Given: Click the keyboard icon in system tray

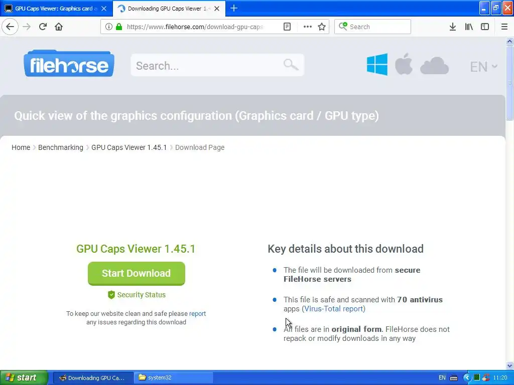Looking at the screenshot, I should pyautogui.click(x=454, y=378).
